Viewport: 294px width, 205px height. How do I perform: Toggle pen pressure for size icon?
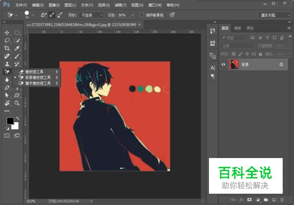click(x=172, y=15)
